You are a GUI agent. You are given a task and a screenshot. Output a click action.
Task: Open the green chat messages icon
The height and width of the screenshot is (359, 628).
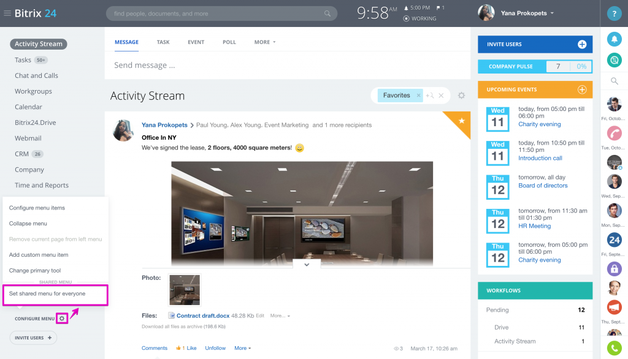pyautogui.click(x=614, y=60)
